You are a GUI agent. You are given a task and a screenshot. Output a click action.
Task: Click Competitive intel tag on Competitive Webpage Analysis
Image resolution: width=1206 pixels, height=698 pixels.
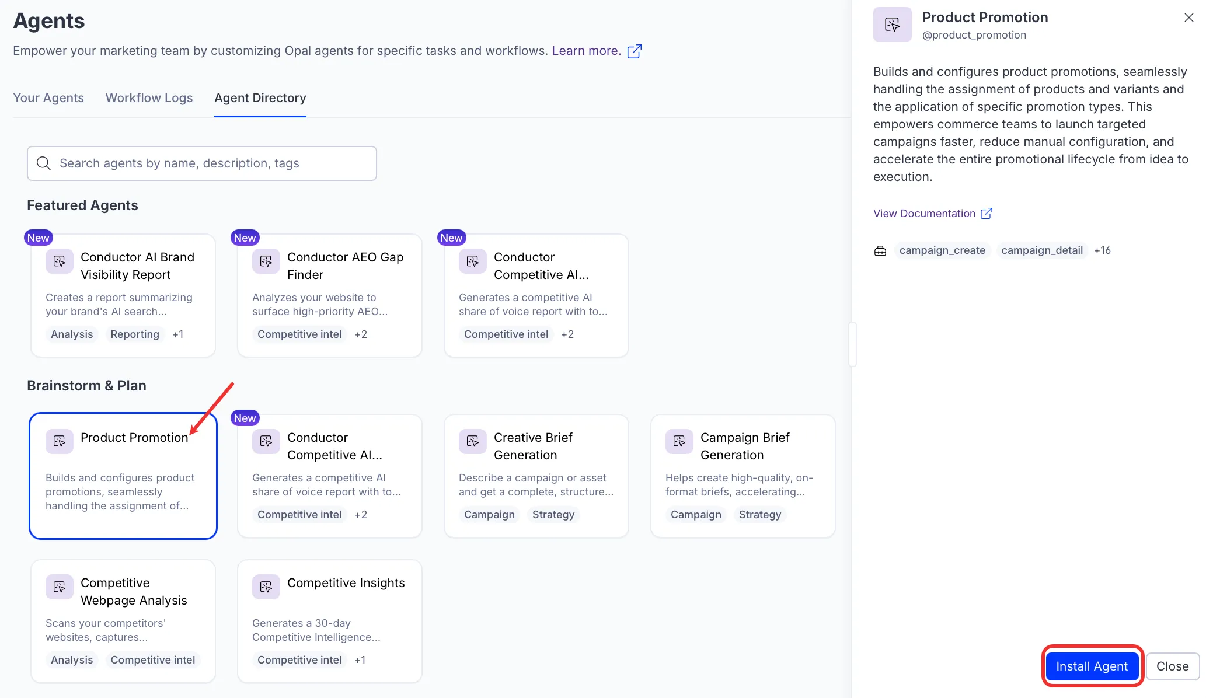(153, 660)
